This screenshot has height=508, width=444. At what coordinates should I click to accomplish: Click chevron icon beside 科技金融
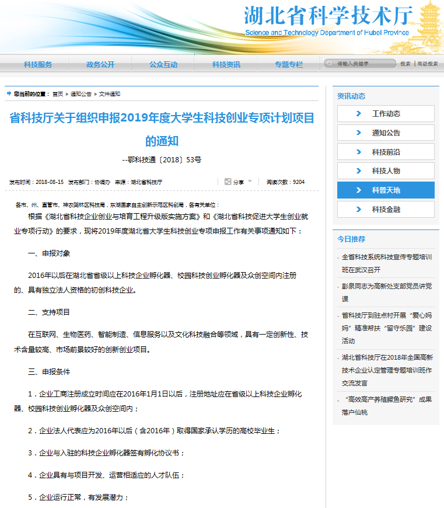pos(359,209)
